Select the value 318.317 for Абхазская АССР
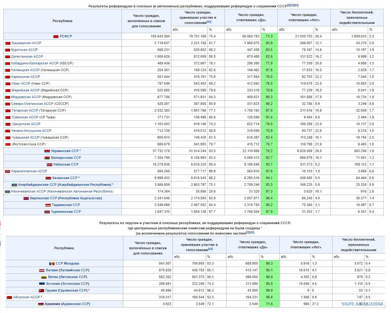Image resolution: width=391 pixels, height=313 pixels. pyautogui.click(x=165, y=297)
